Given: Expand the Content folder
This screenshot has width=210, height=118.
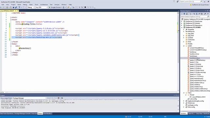Looking at the screenshot, I should click(x=184, y=38).
